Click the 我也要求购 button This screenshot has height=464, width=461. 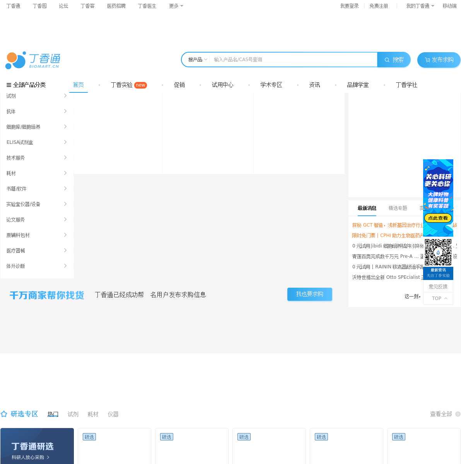[310, 294]
